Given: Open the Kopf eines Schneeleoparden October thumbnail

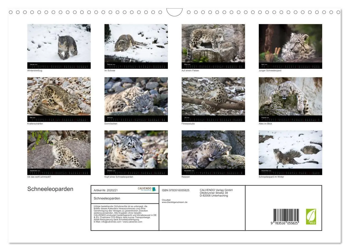Looking at the screenshot, I should (136, 153).
